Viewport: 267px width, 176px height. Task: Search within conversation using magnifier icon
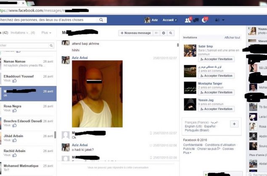171,33
